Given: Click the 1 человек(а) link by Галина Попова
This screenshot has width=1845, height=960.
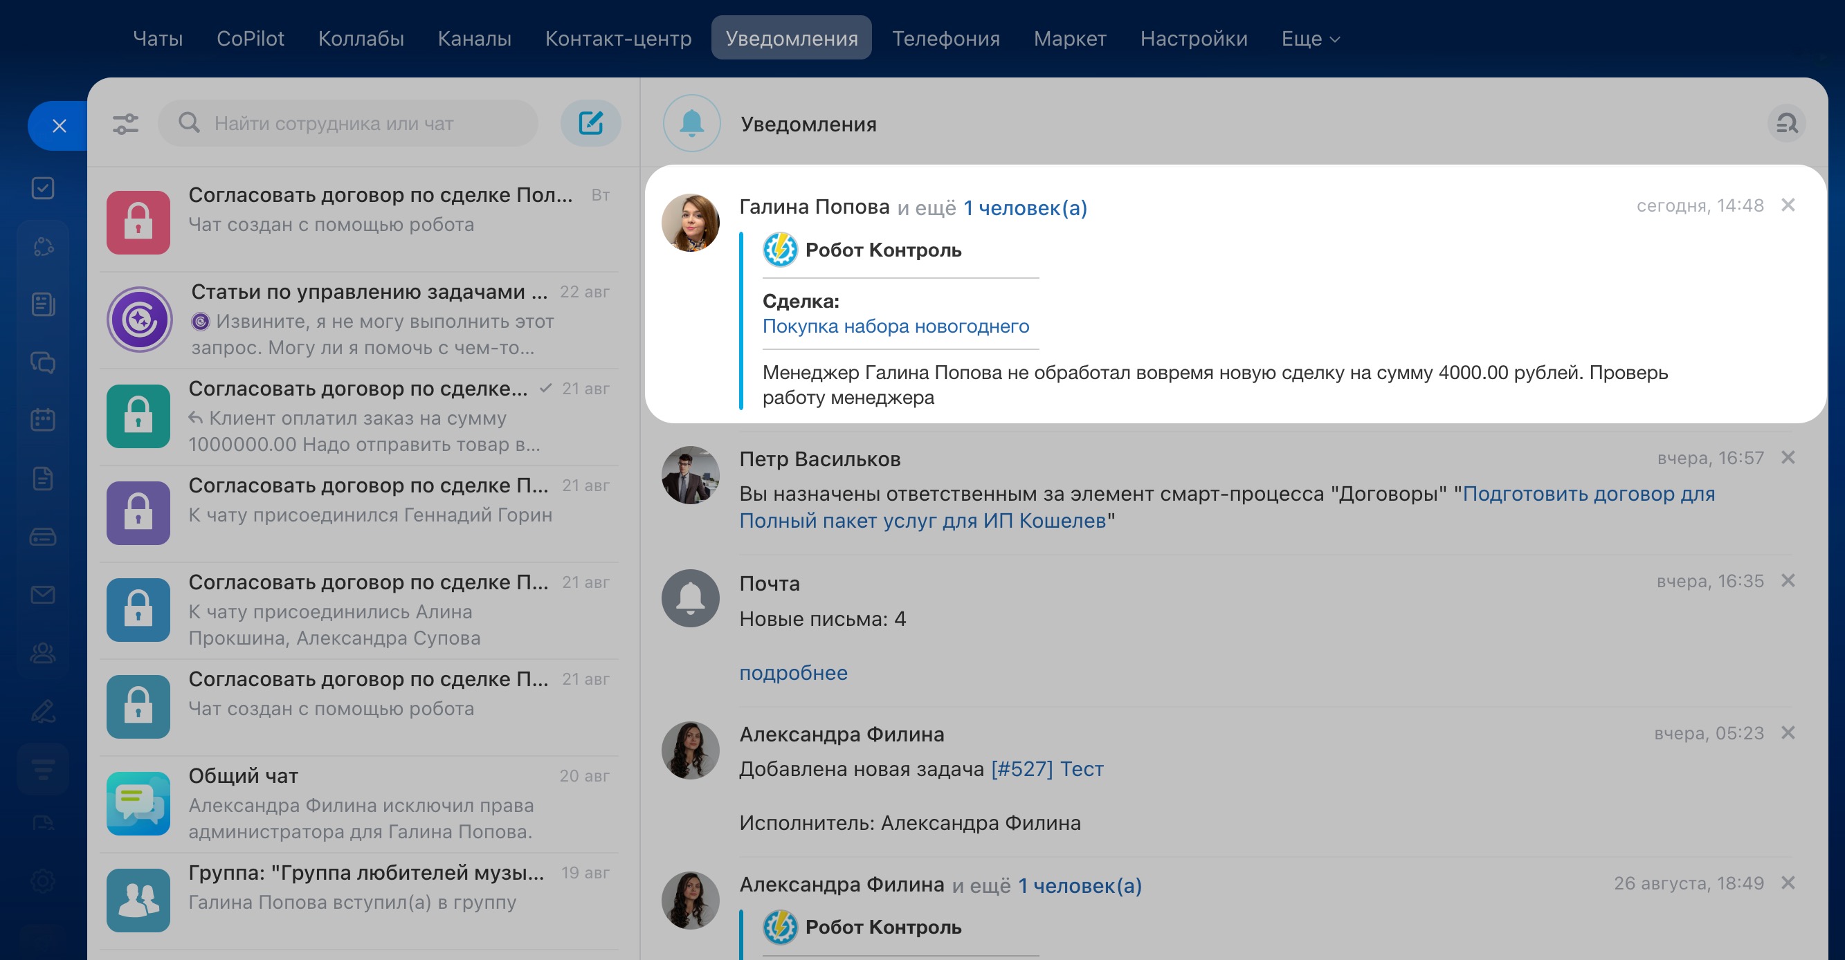Looking at the screenshot, I should pyautogui.click(x=1025, y=207).
